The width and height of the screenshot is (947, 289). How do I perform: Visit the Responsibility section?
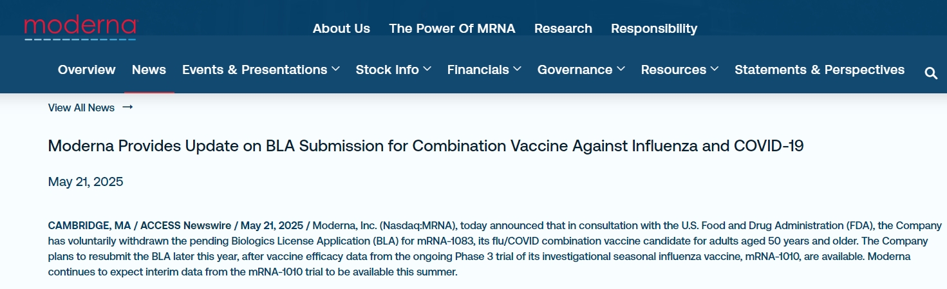[654, 28]
